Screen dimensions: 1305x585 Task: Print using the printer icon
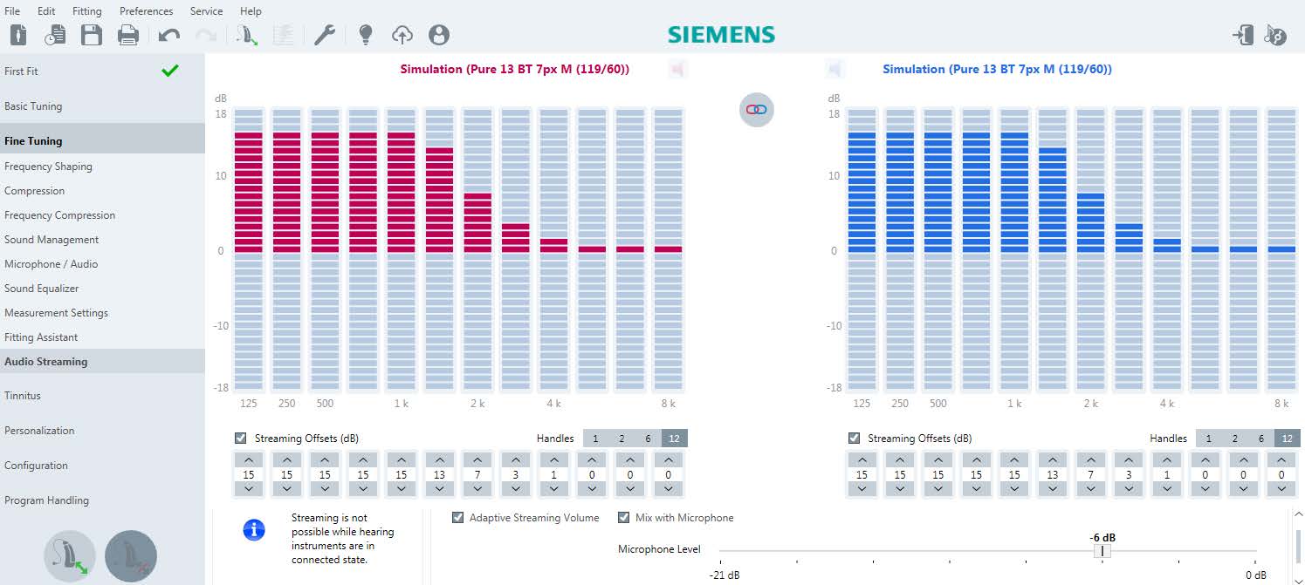[128, 35]
